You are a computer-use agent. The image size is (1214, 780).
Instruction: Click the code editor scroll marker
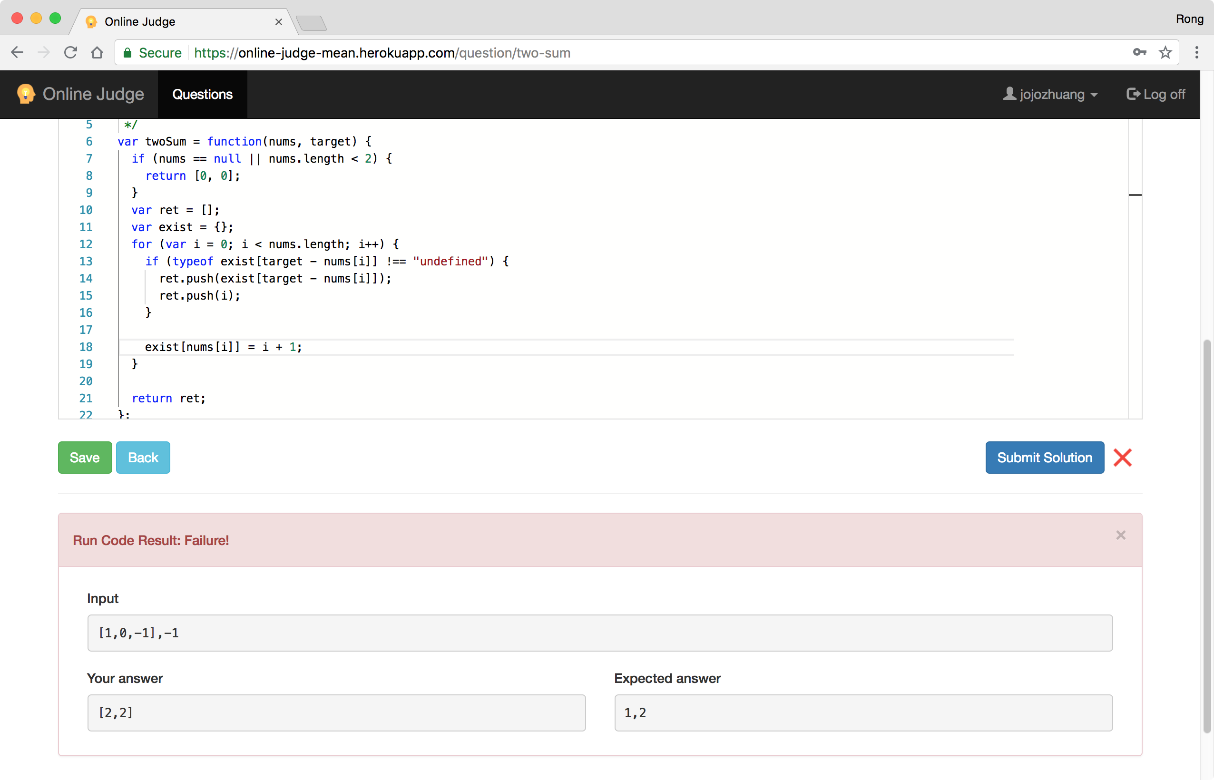tap(1135, 195)
